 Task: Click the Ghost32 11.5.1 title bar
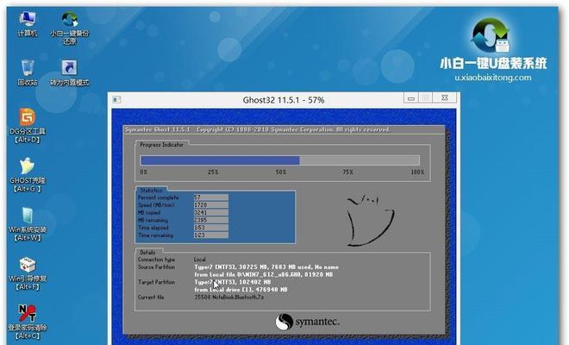click(x=284, y=100)
